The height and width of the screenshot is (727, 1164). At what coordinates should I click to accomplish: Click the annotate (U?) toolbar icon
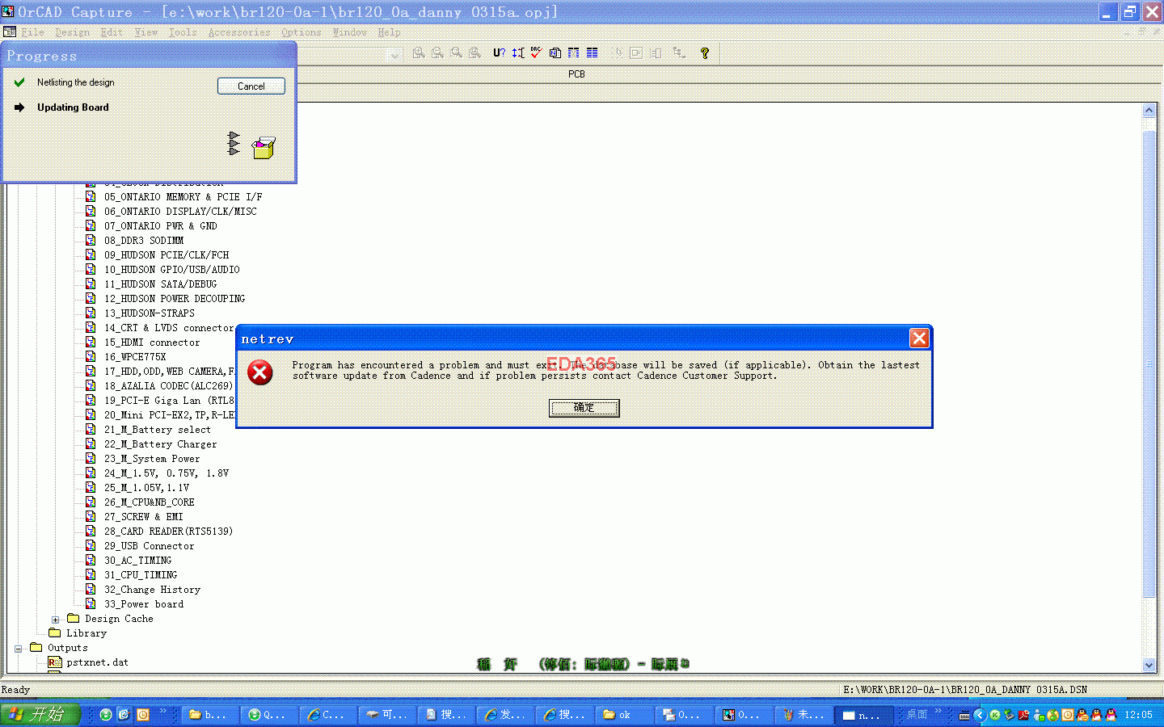coord(500,53)
